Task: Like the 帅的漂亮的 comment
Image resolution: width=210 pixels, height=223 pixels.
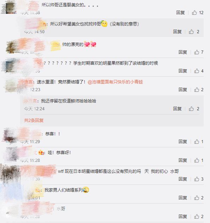Action: (x=197, y=52)
